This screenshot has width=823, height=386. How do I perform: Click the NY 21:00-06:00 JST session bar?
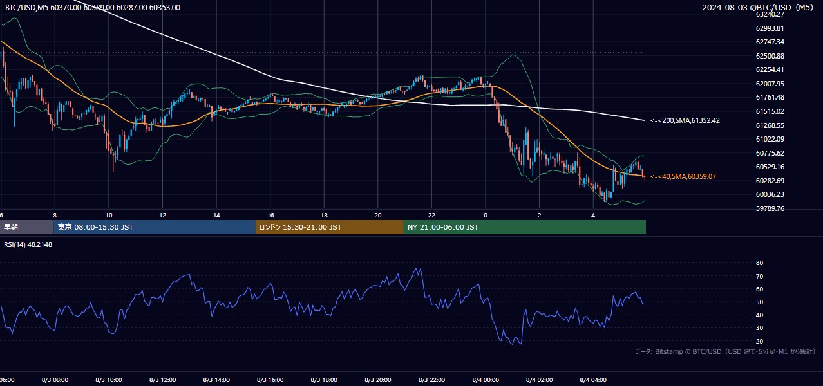coord(525,227)
